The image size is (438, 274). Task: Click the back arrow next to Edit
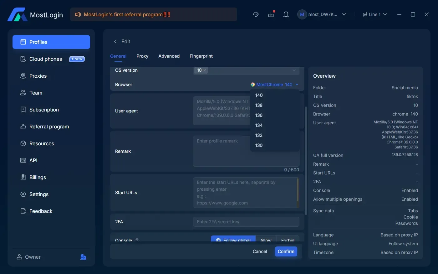[115, 41]
